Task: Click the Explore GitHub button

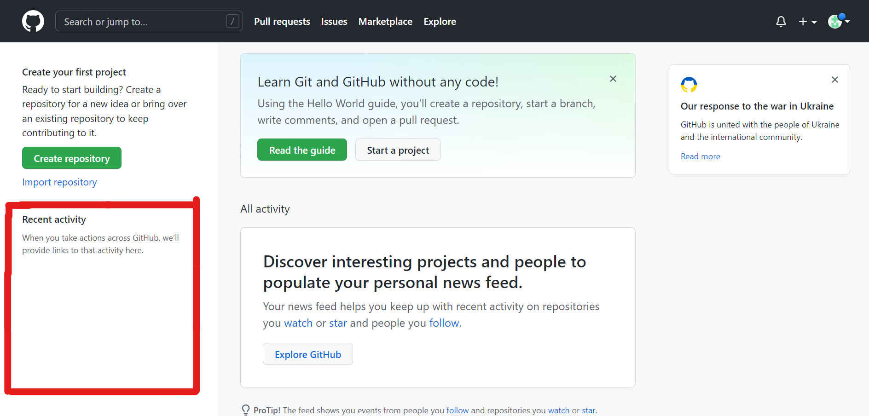Action: click(x=308, y=354)
